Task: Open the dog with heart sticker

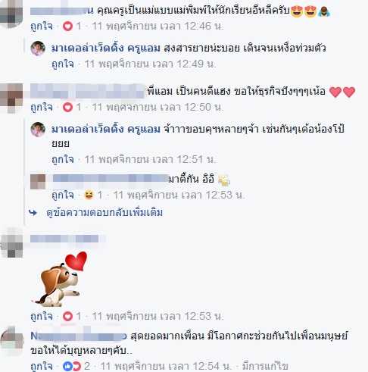Action: pyautogui.click(x=59, y=279)
